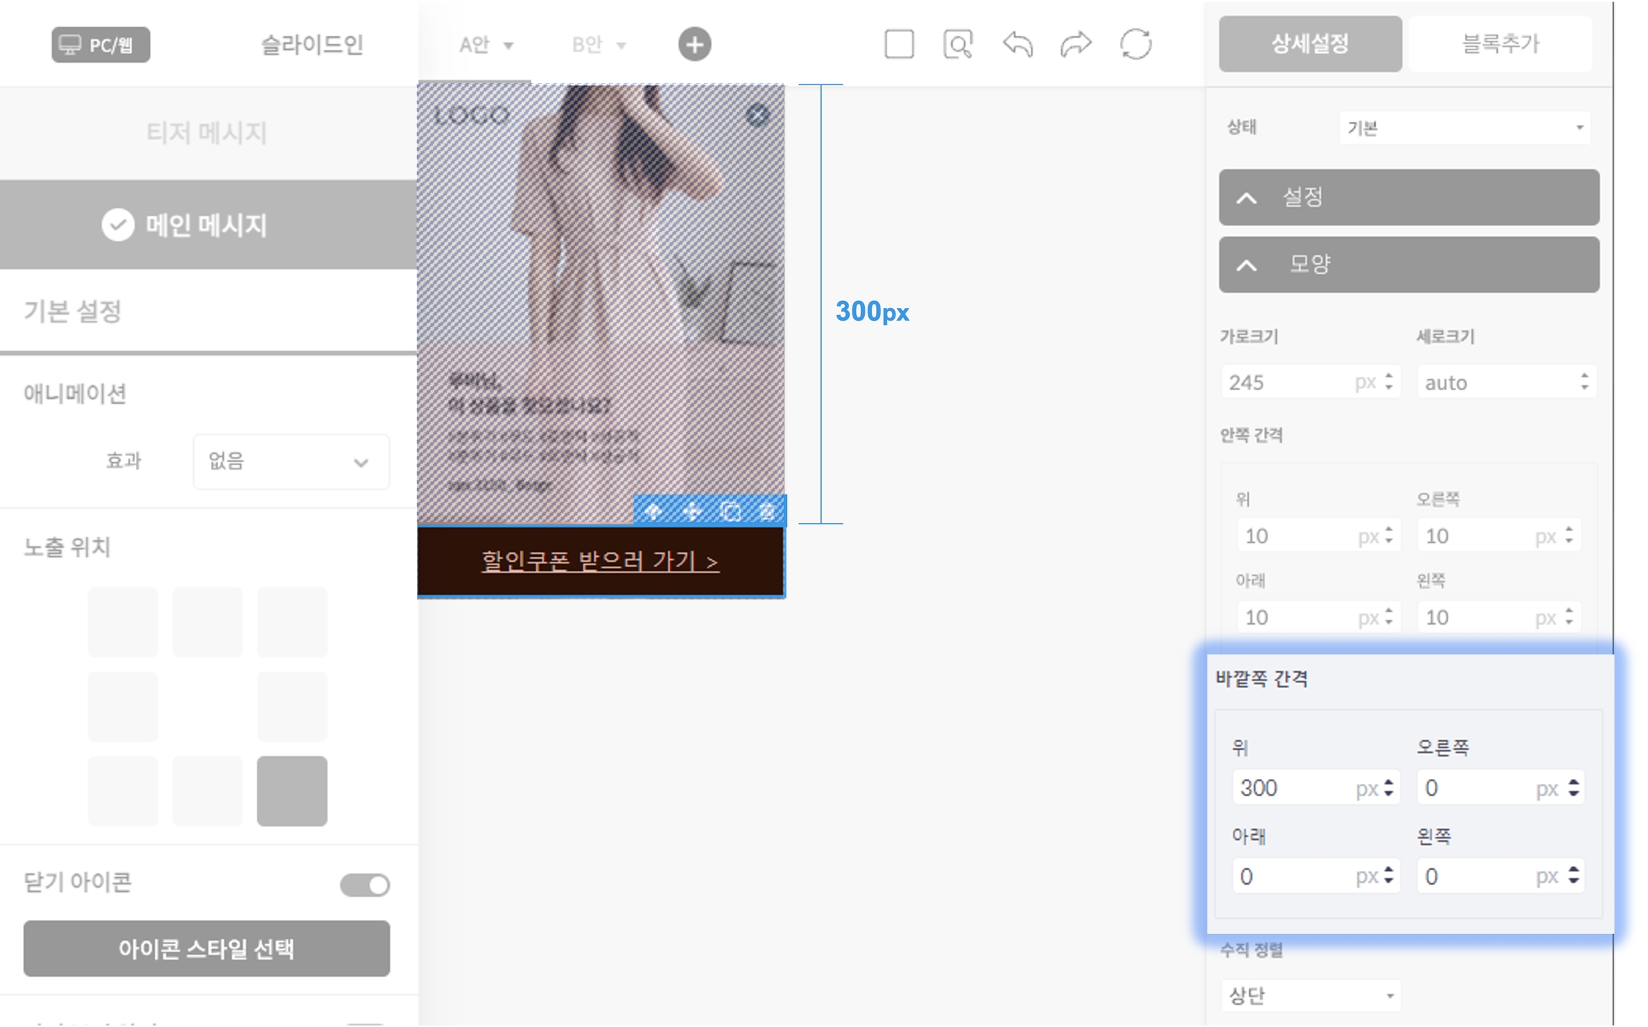The image size is (1648, 1027).
Task: Switch to the 블록추가 tab
Action: [1499, 44]
